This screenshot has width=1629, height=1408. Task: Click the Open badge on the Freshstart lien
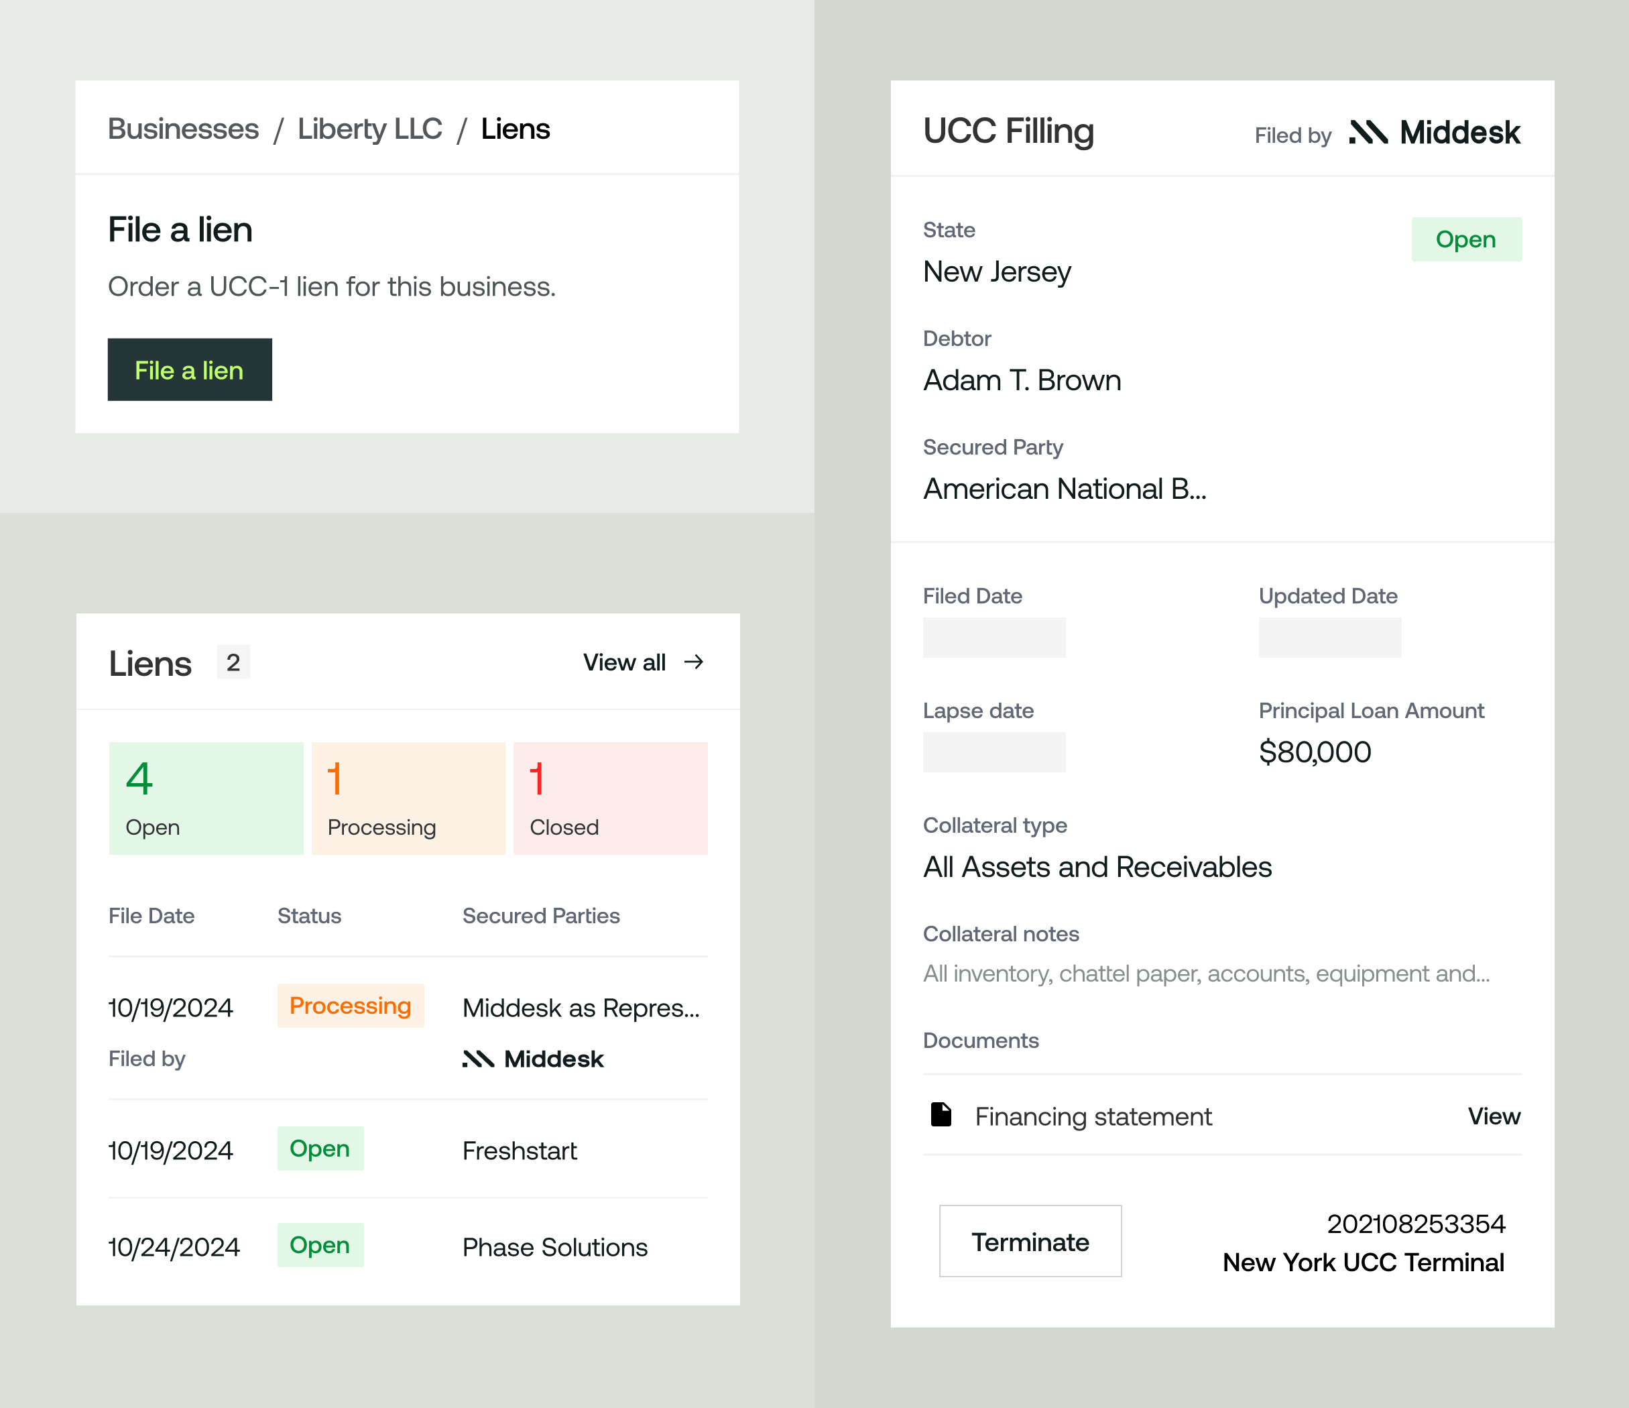[x=320, y=1149]
